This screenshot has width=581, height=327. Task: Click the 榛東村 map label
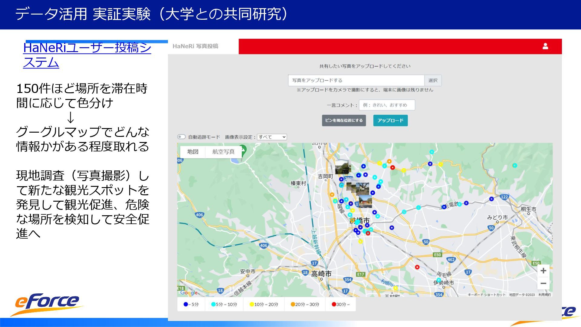pyautogui.click(x=298, y=183)
